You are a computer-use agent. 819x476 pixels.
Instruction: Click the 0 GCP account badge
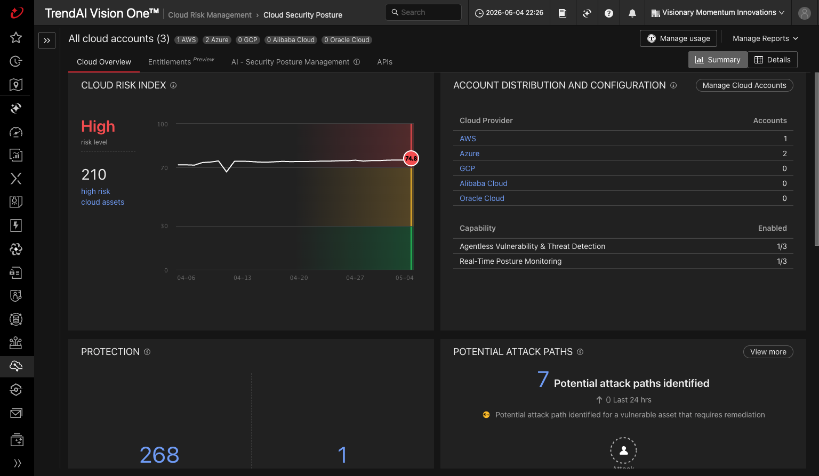pos(247,40)
